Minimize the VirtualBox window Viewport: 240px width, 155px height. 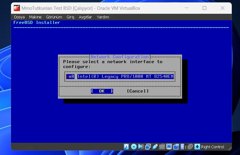[x=187, y=8]
